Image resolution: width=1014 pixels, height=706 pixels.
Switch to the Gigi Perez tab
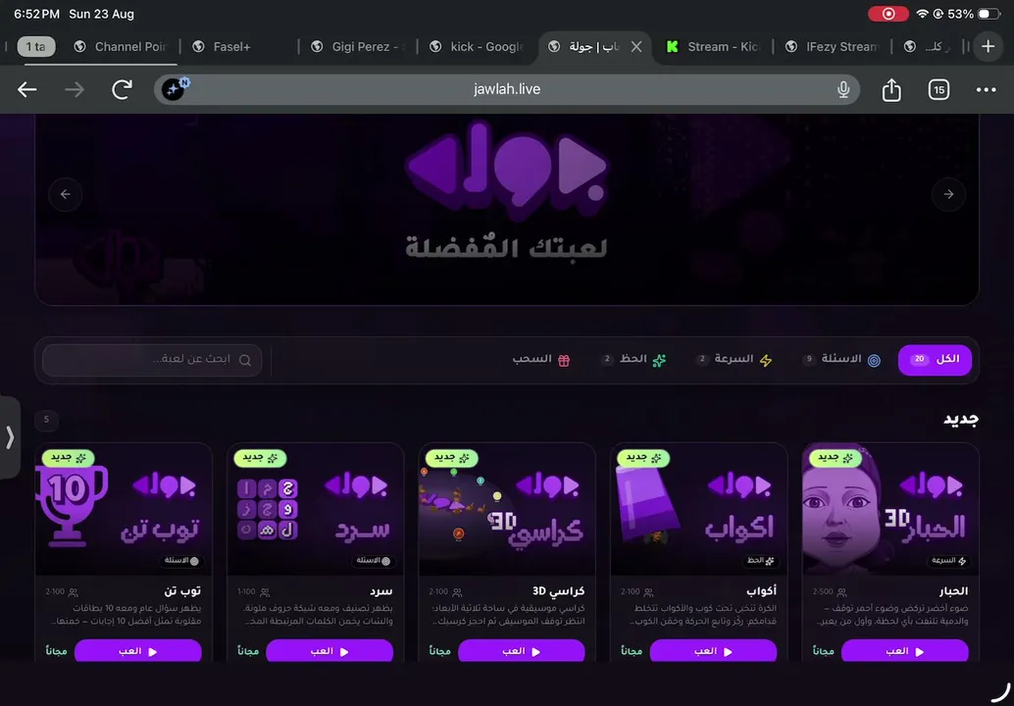pyautogui.click(x=358, y=46)
